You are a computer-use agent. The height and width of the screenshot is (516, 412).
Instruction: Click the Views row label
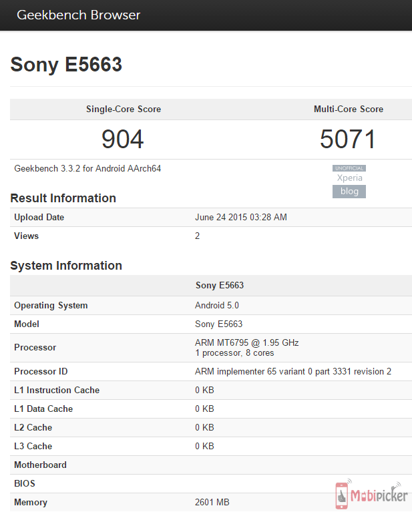tap(26, 236)
